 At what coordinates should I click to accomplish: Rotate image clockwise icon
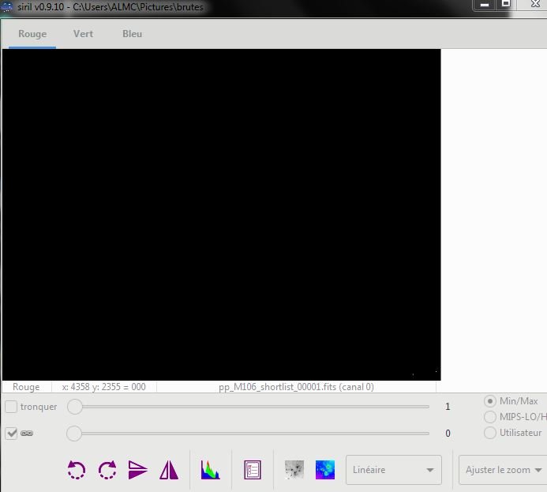[x=107, y=470]
